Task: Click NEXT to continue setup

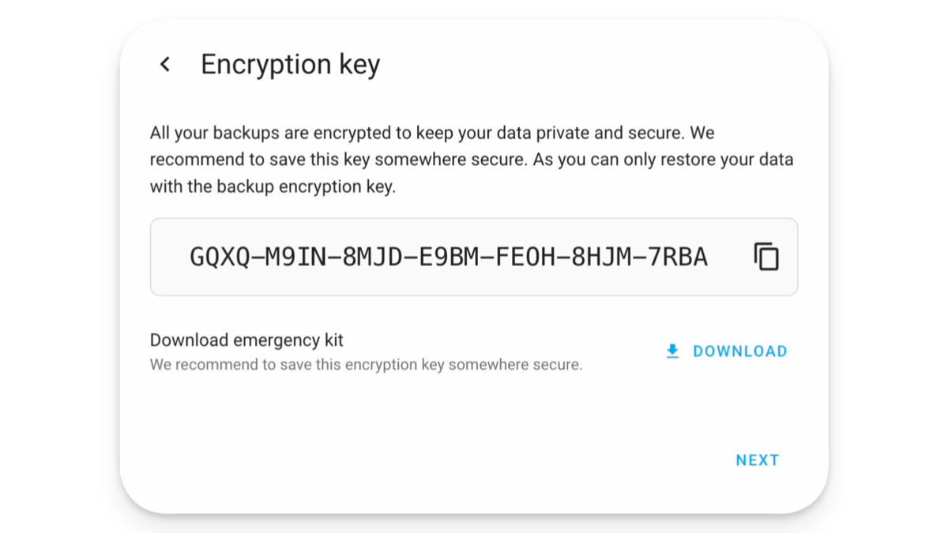Action: pyautogui.click(x=757, y=460)
